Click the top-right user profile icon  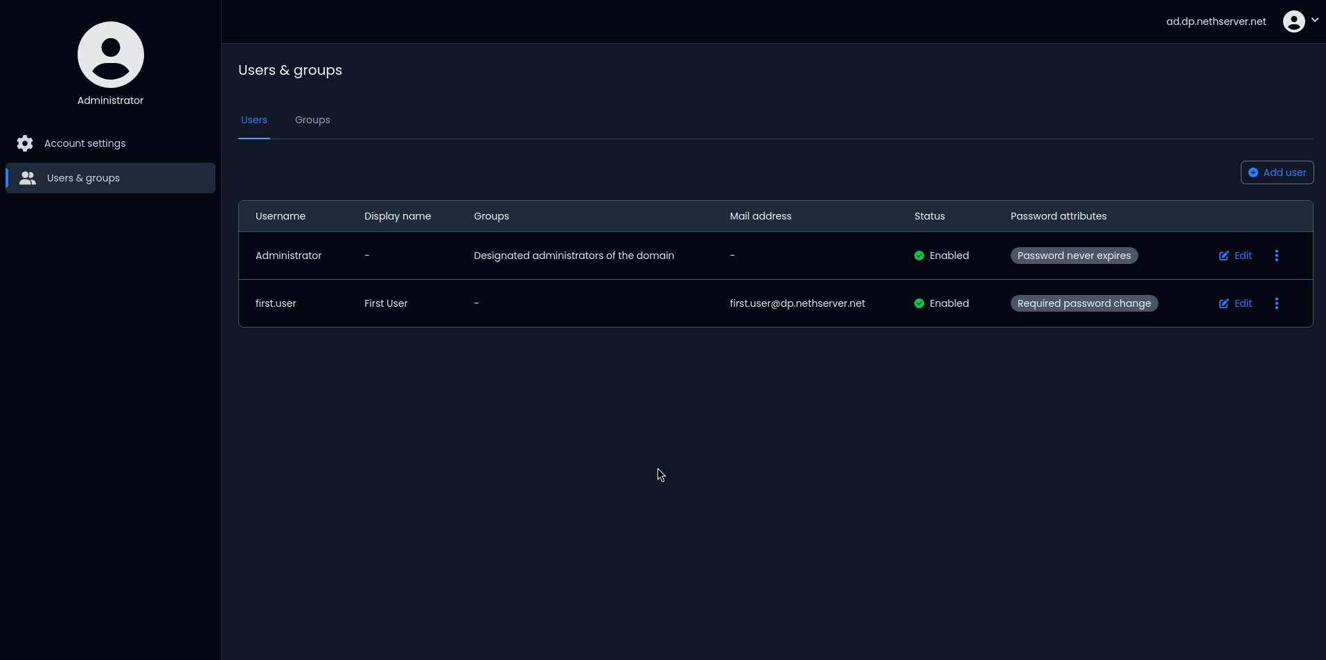click(x=1293, y=21)
